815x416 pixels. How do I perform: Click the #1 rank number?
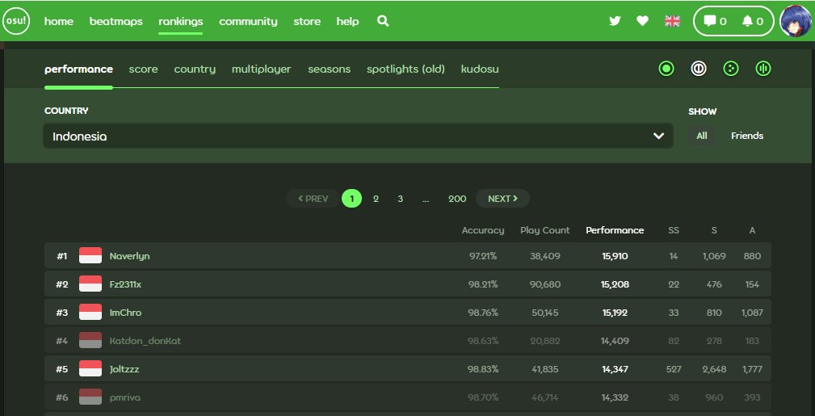tap(62, 256)
